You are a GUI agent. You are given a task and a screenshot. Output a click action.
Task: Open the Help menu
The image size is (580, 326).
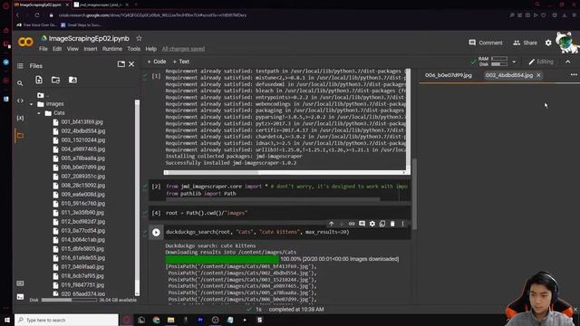tap(151, 49)
